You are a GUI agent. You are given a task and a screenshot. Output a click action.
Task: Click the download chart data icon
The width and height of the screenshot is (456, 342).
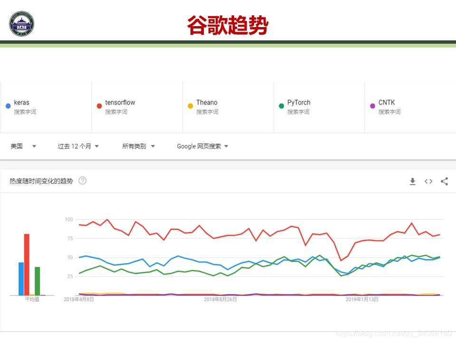(412, 181)
